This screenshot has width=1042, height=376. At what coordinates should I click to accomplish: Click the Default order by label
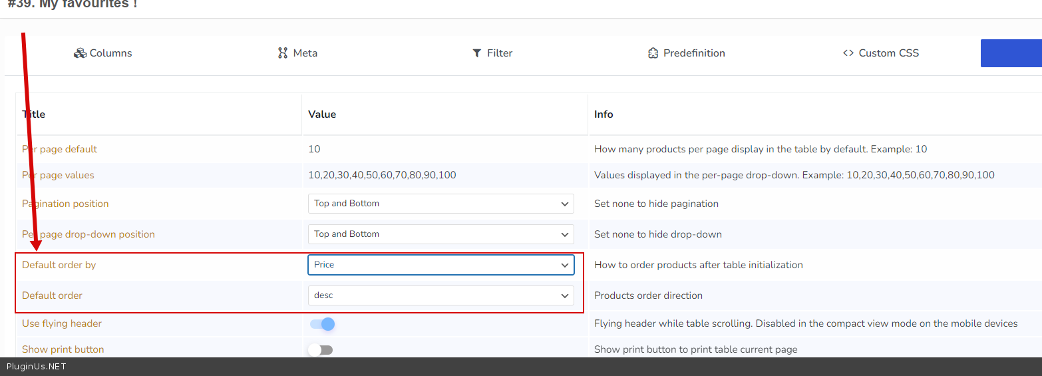tap(59, 265)
